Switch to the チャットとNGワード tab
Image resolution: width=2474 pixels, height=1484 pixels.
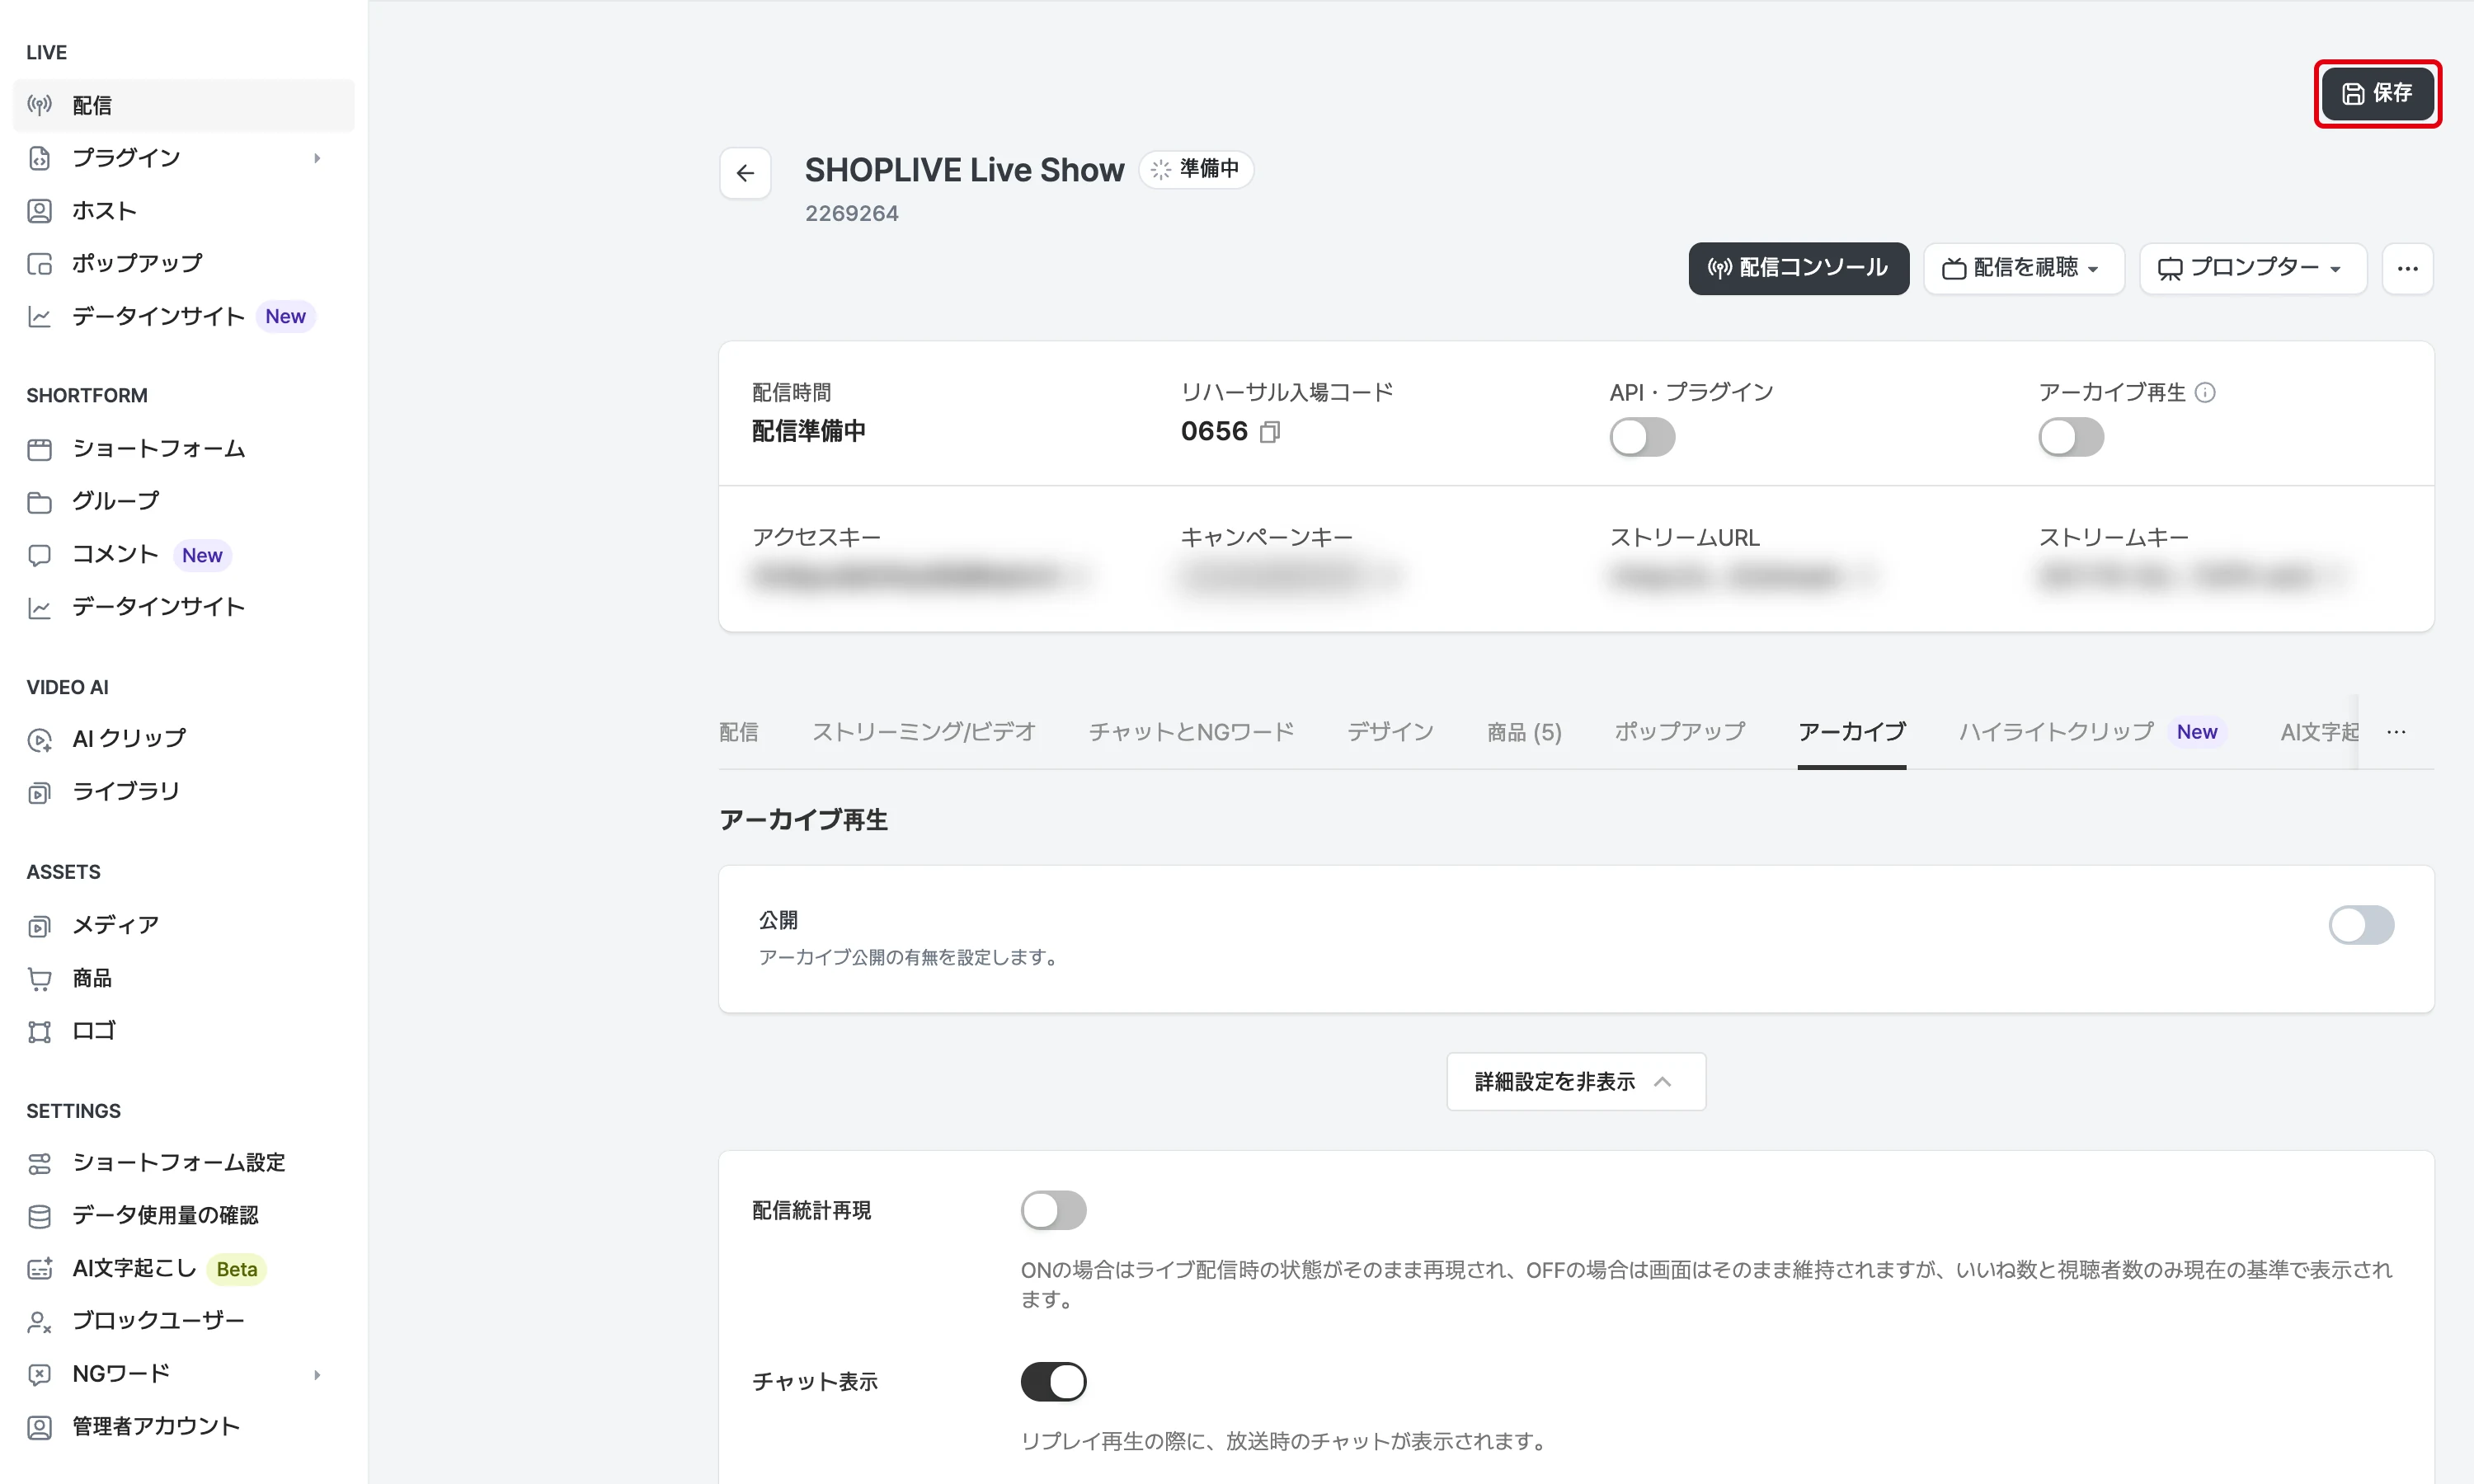1191,732
